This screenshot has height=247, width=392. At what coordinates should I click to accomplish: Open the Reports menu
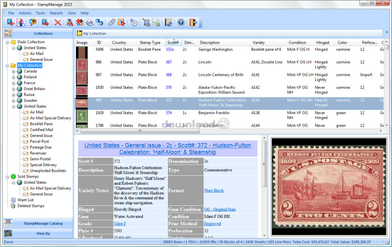point(56,13)
